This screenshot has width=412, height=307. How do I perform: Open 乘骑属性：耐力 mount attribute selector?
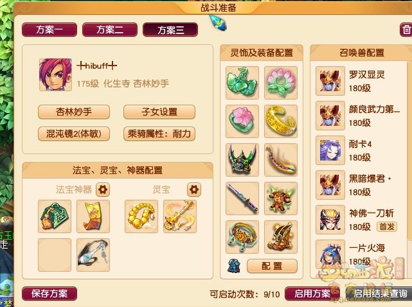click(159, 134)
